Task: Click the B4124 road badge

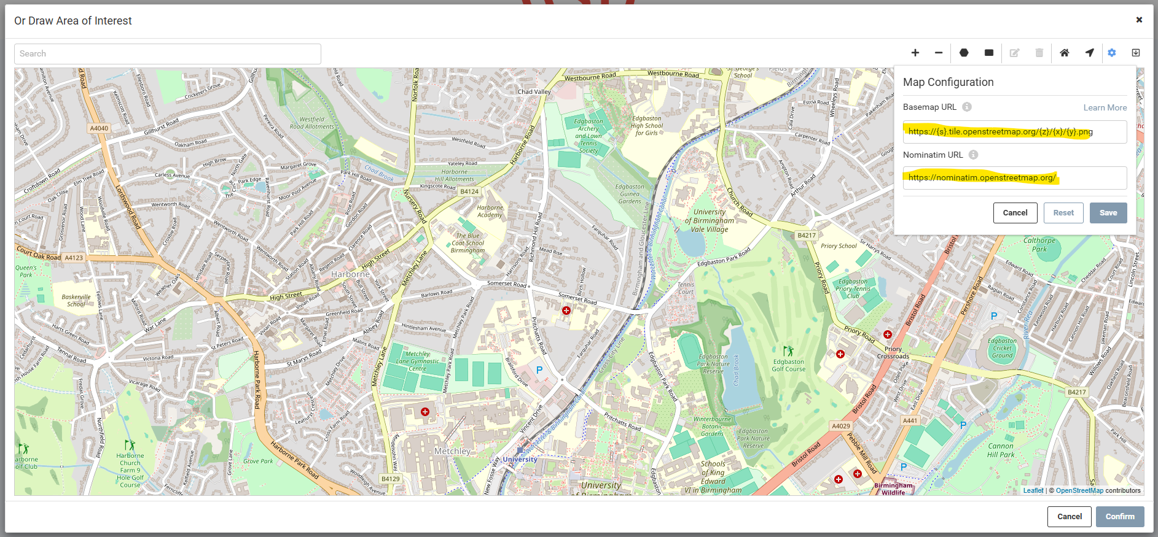Action: click(469, 191)
